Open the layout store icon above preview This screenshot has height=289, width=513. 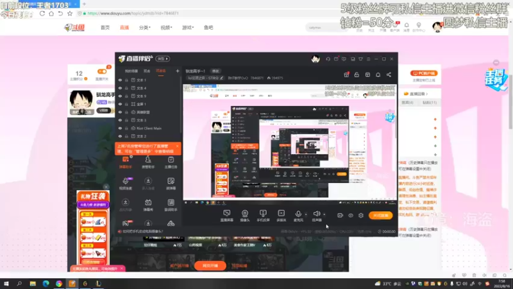tap(367, 74)
